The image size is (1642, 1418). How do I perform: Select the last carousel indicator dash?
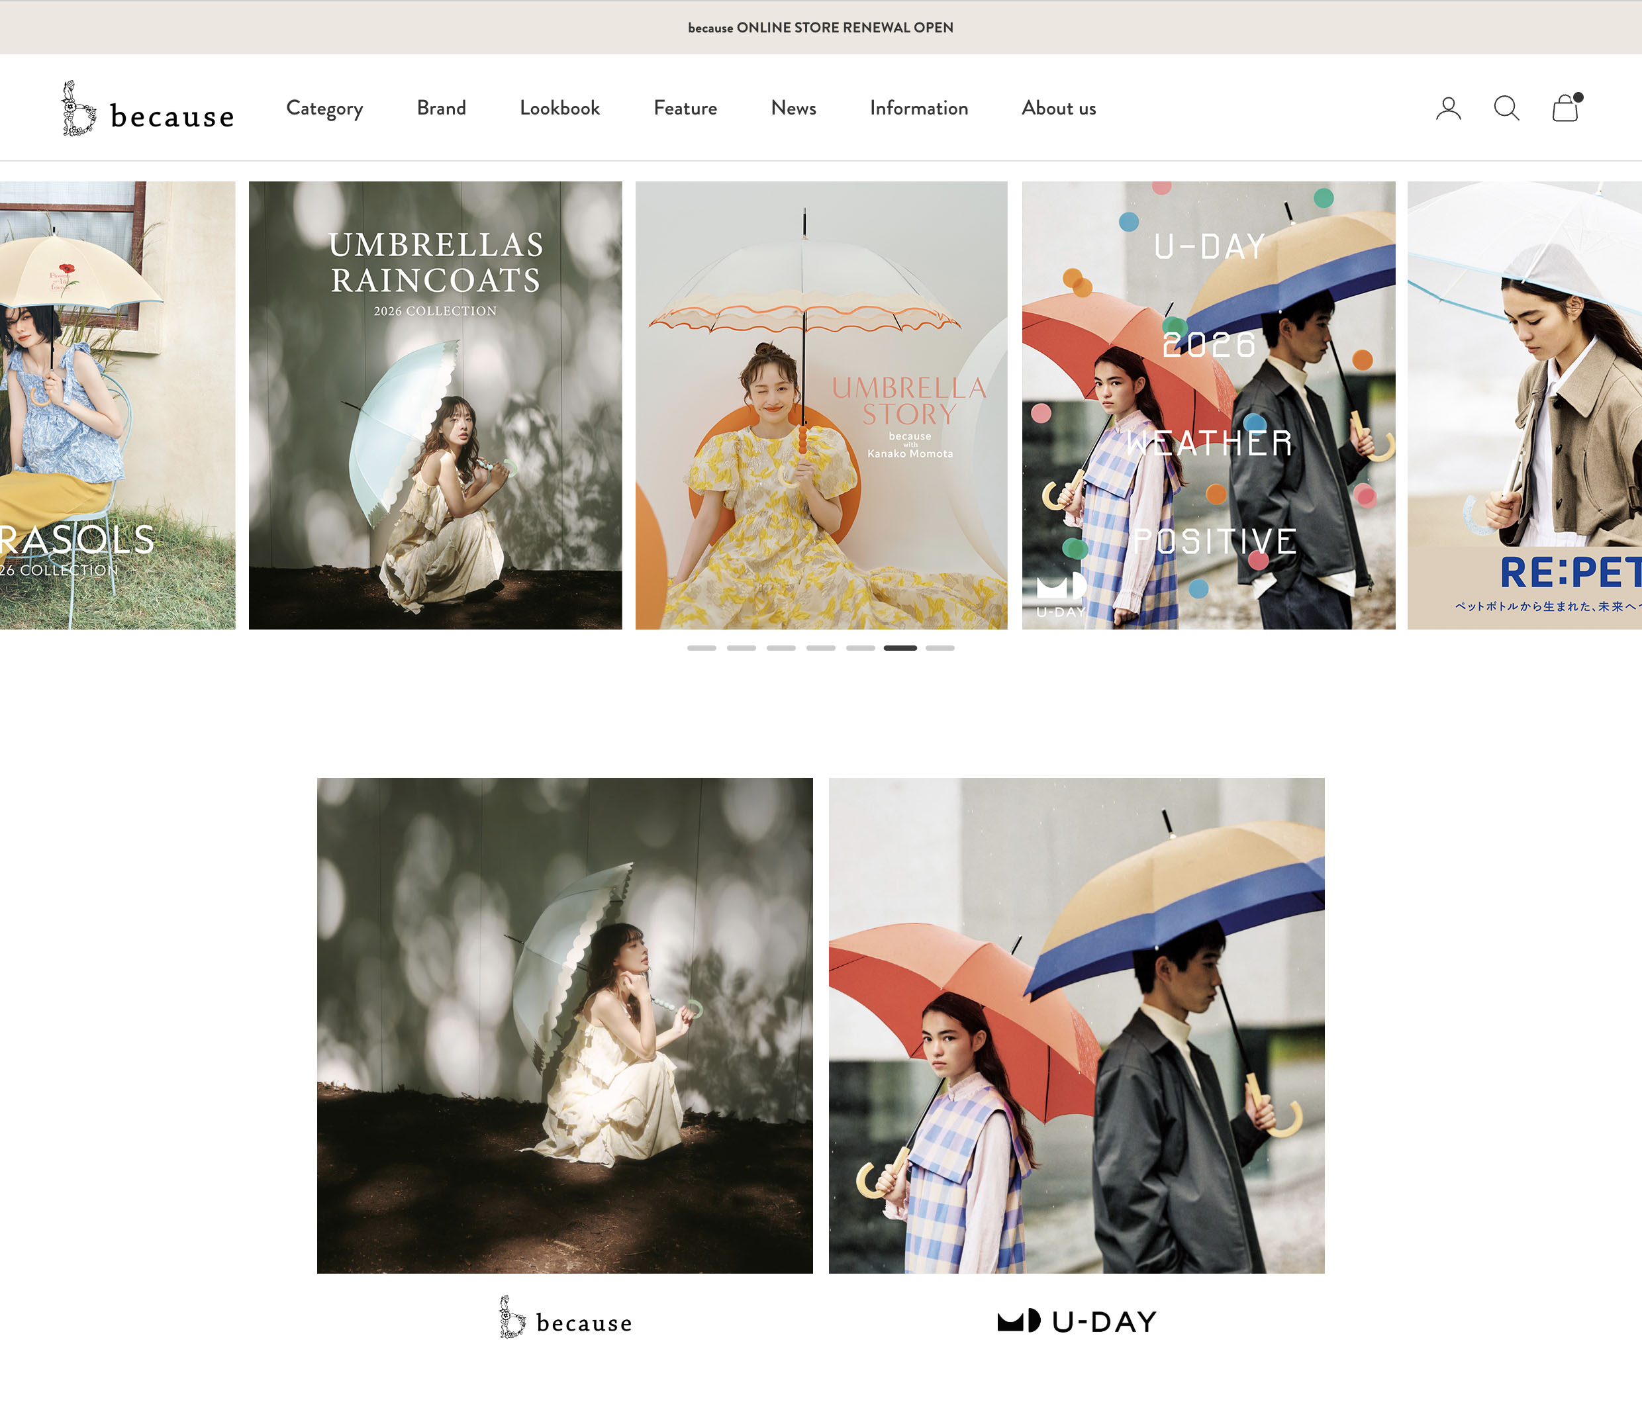pyautogui.click(x=940, y=648)
